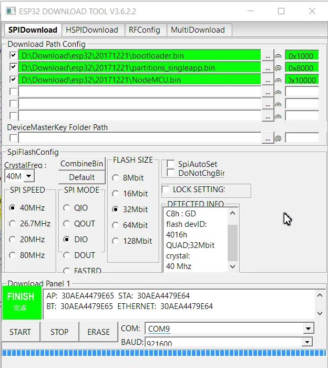Select the SPIDownload tab

(33, 30)
